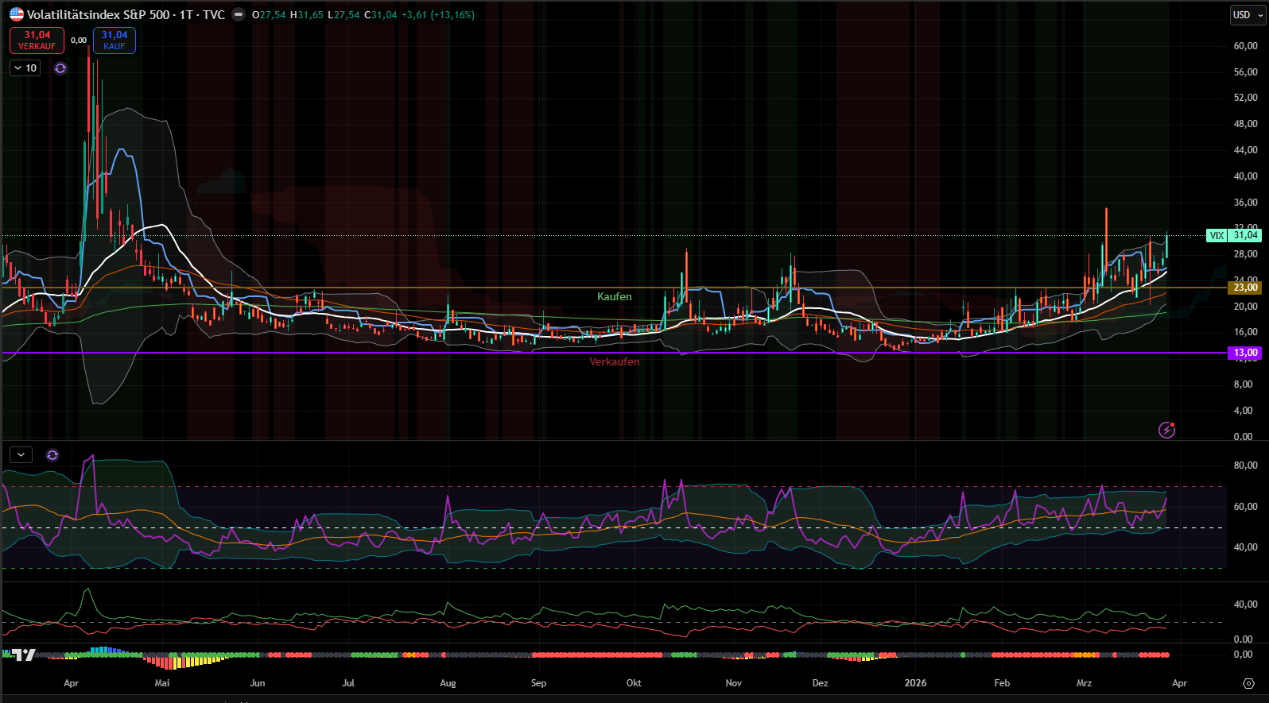Expand the oscillator pane legend chevron
This screenshot has height=703, width=1269.
21,455
